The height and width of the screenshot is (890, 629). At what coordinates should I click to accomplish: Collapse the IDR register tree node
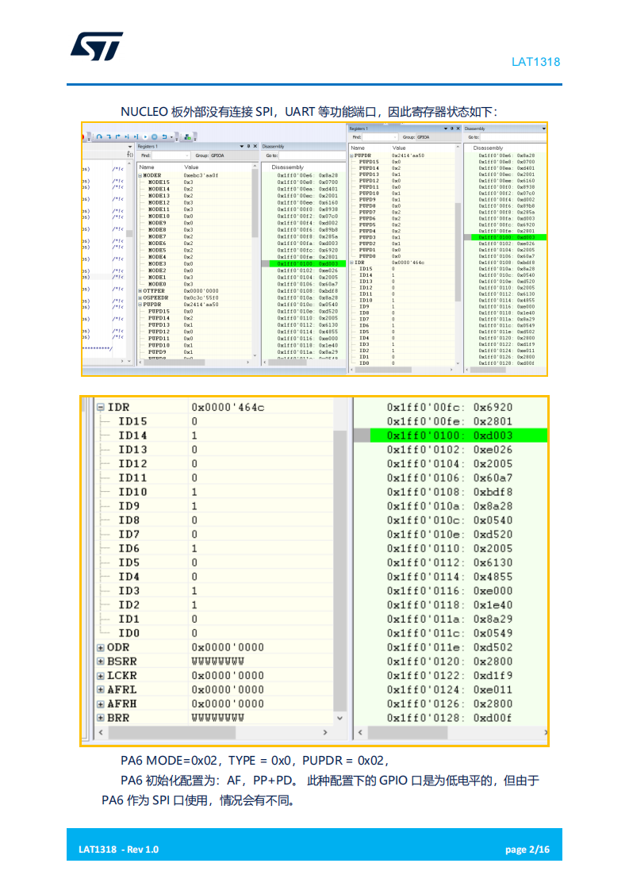click(x=101, y=408)
